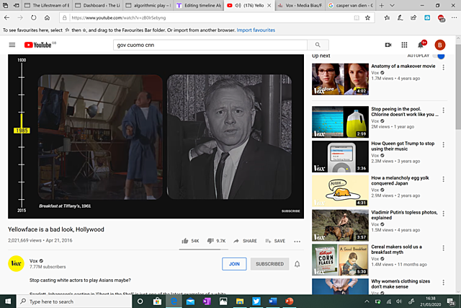Open the melancholy egg yolk video thumbnail
The width and height of the screenshot is (461, 308).
(x=340, y=191)
